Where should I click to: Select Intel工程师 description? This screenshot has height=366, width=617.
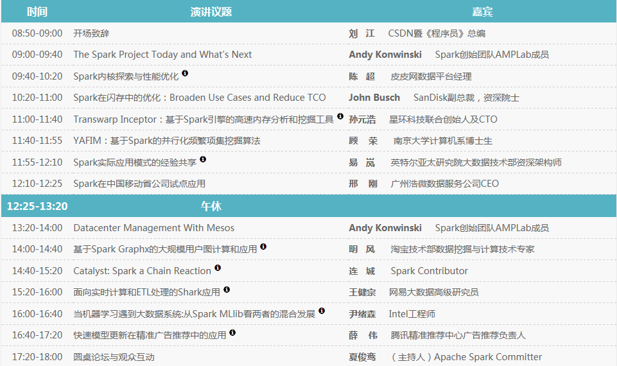(412, 314)
